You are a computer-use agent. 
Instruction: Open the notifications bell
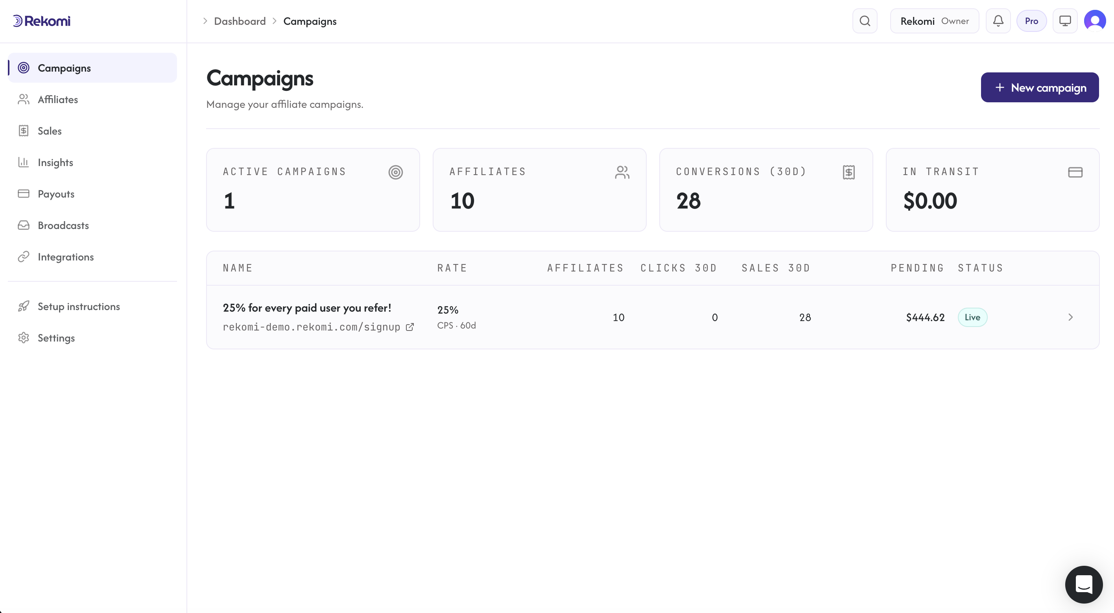click(x=998, y=21)
